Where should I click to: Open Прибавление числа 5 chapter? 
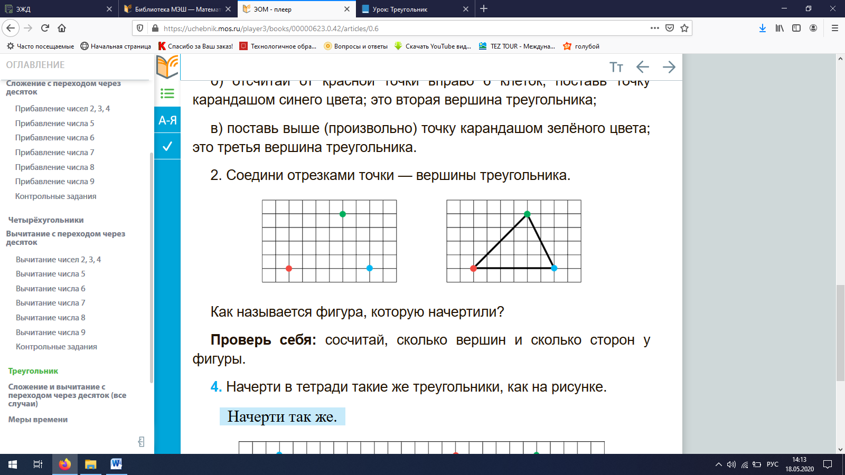point(54,123)
